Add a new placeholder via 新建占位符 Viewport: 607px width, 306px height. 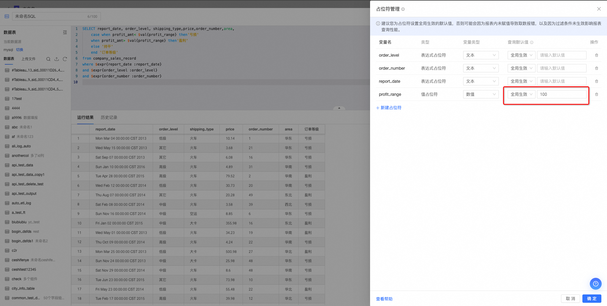(x=389, y=108)
